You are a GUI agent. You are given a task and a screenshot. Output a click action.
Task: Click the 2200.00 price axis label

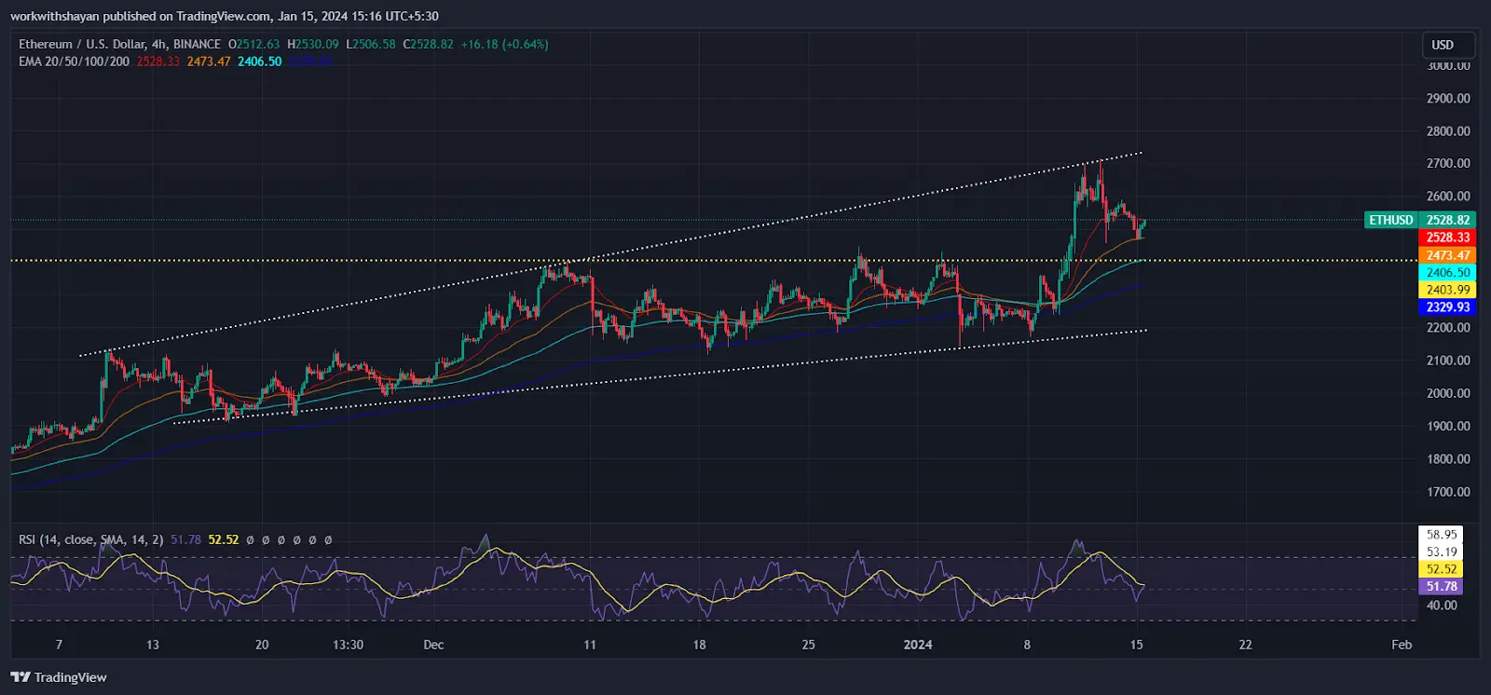[x=1448, y=328]
